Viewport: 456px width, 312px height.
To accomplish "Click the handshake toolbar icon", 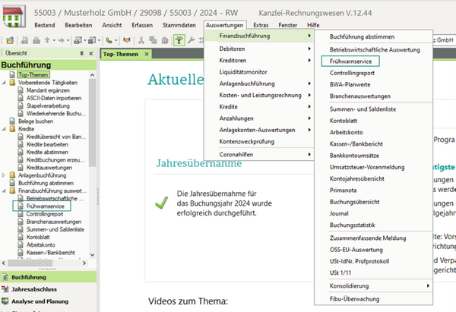I will 126,40.
